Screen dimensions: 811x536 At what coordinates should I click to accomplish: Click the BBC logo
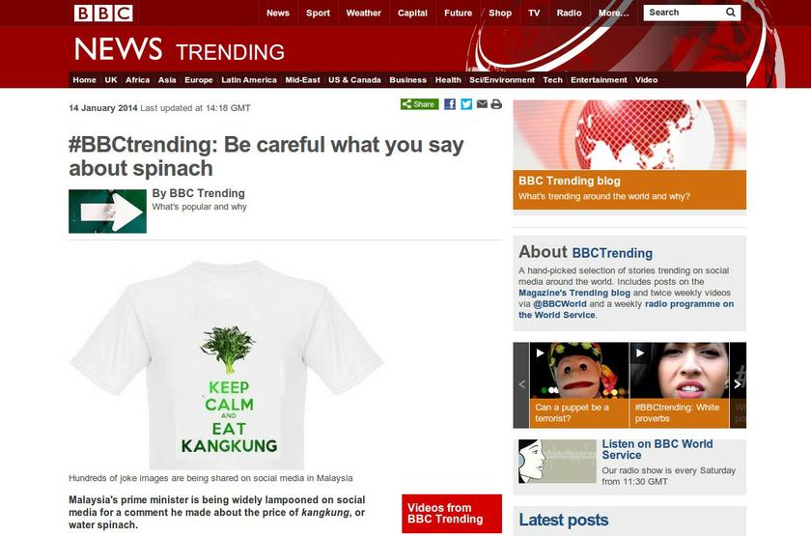[103, 13]
